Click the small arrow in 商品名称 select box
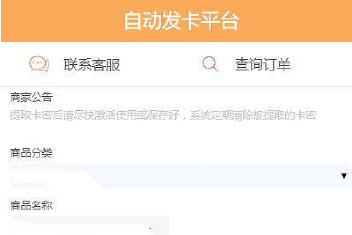The width and height of the screenshot is (352, 235). [151, 229]
